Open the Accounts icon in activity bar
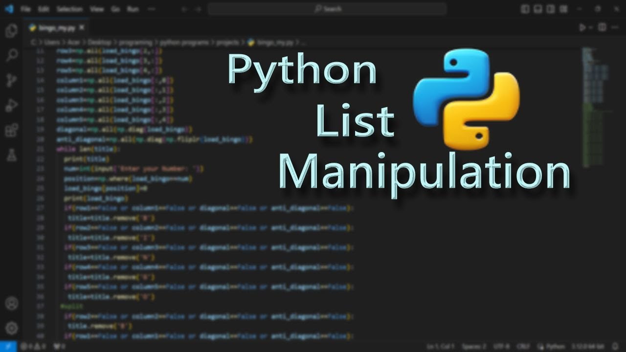 coord(11,303)
